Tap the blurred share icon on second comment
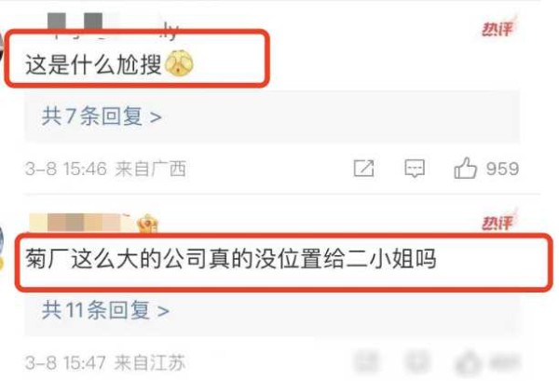The image size is (559, 381). [x=366, y=362]
